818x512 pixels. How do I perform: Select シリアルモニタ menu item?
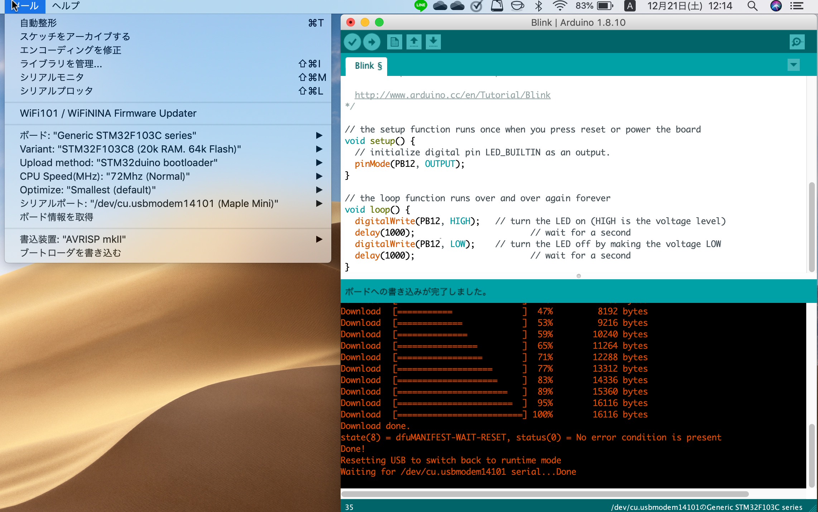(168, 77)
